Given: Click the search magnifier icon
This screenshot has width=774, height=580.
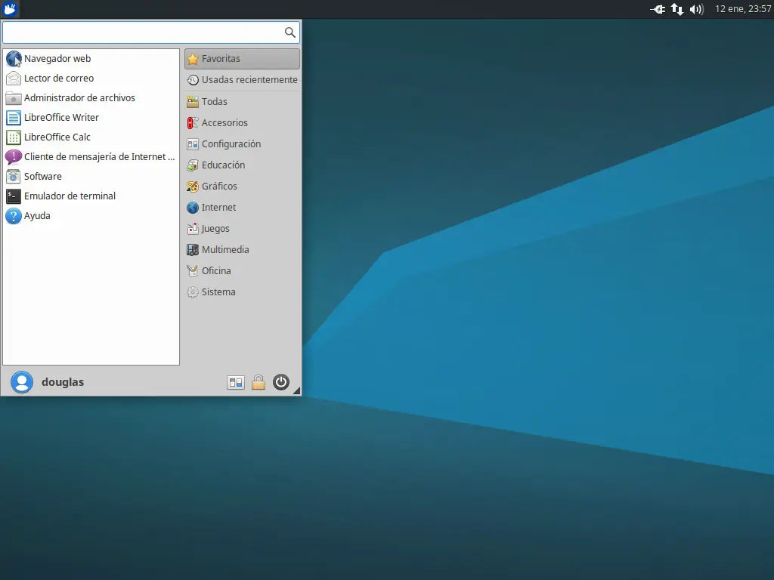Looking at the screenshot, I should (289, 32).
